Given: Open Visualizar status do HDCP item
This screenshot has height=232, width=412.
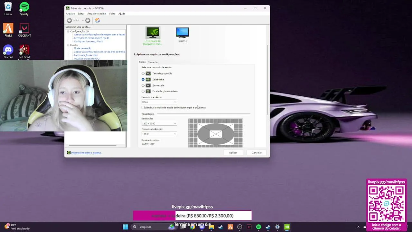Looking at the screenshot, I should (x=87, y=59).
